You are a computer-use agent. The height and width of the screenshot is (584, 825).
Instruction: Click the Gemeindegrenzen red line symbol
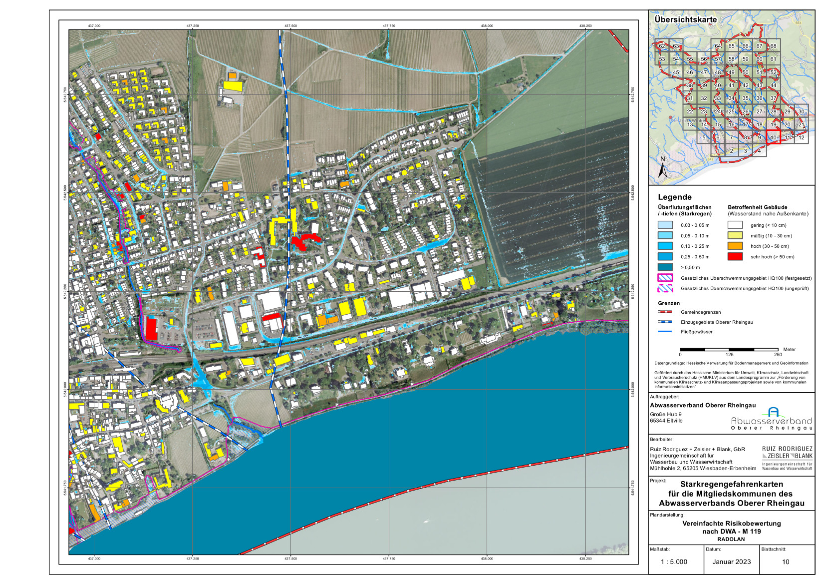[x=665, y=312]
